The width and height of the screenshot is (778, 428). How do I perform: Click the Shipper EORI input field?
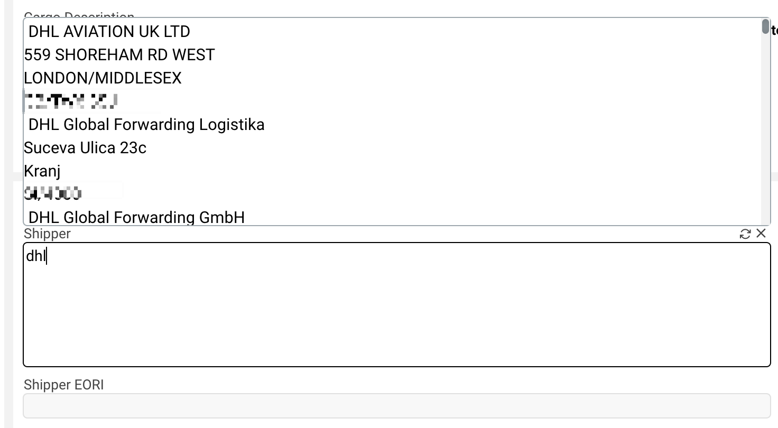click(x=396, y=405)
